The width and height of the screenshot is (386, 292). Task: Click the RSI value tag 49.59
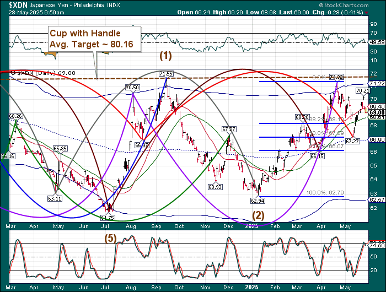(376, 41)
